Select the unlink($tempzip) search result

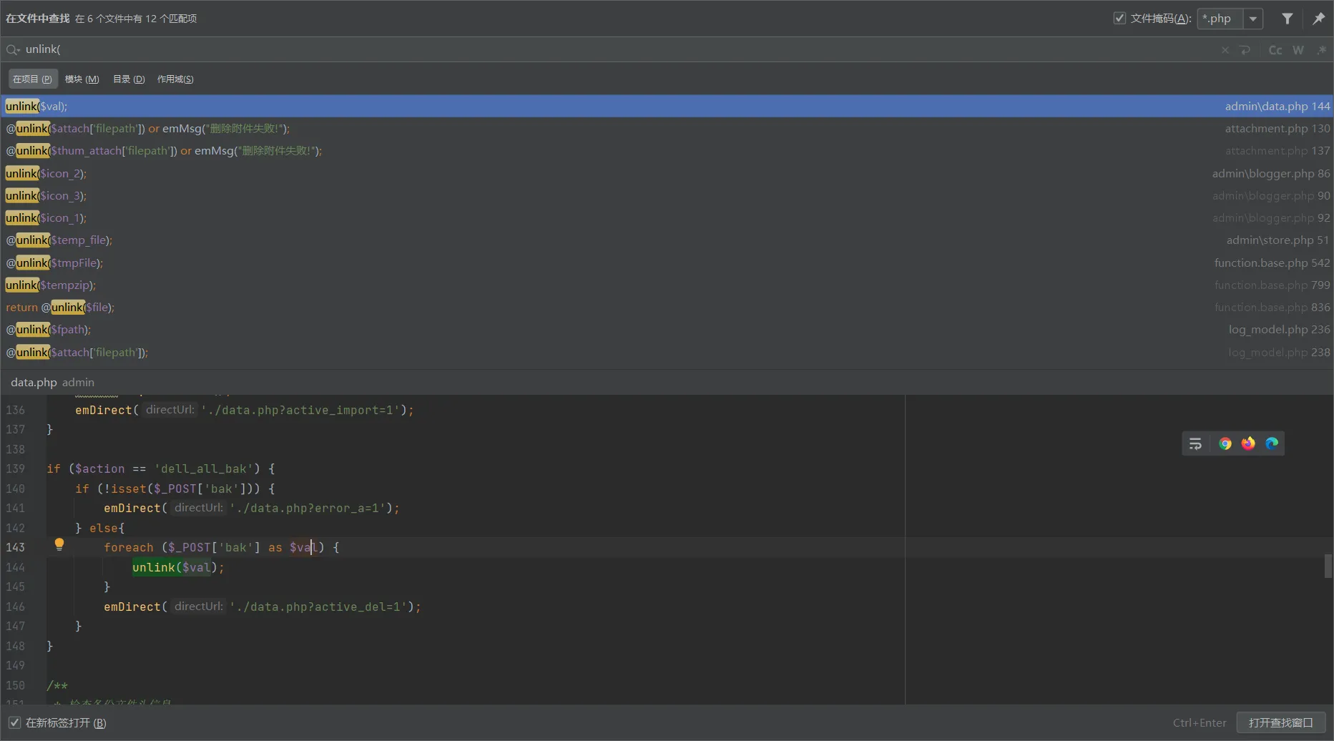pos(50,285)
